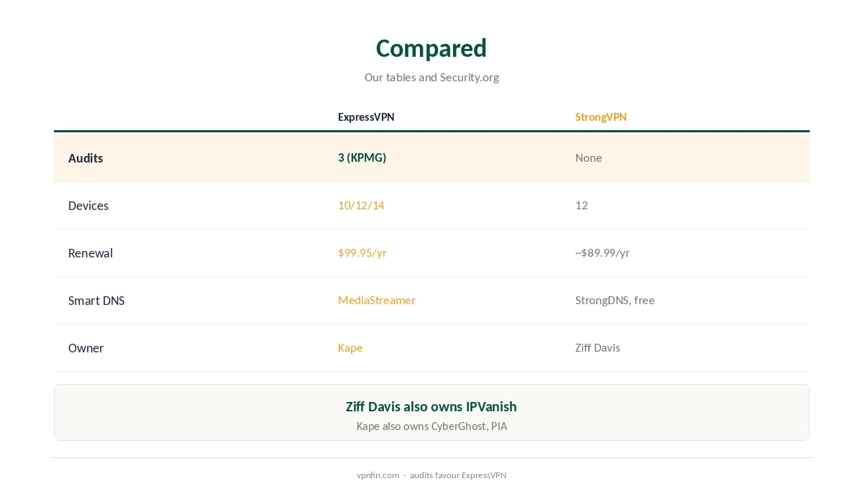Click the '~$89.99/yr' renewal price
This screenshot has height=489, width=863.
pos(603,252)
